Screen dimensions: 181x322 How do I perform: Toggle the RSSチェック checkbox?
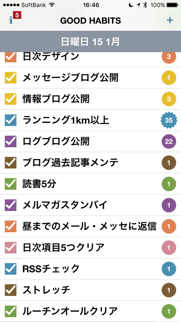[x=11, y=269]
